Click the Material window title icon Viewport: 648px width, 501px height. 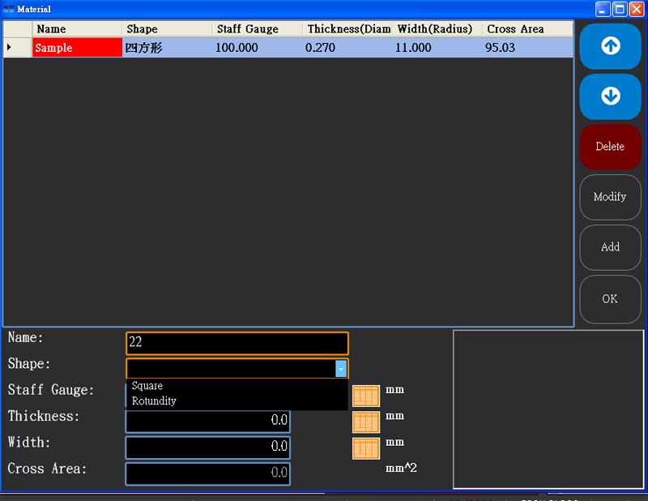tap(9, 9)
